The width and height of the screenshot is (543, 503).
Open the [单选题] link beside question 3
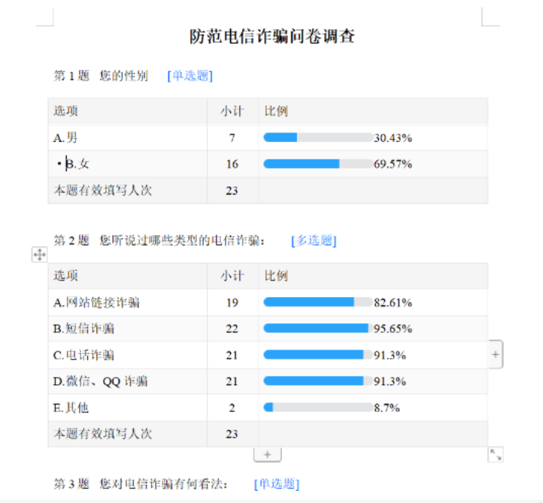coord(277,483)
